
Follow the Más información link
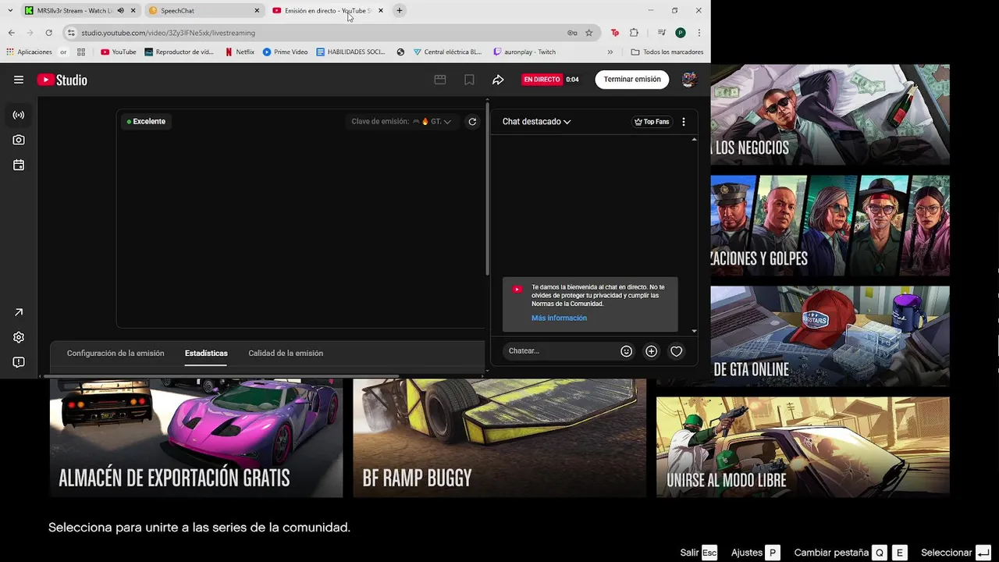[559, 318]
